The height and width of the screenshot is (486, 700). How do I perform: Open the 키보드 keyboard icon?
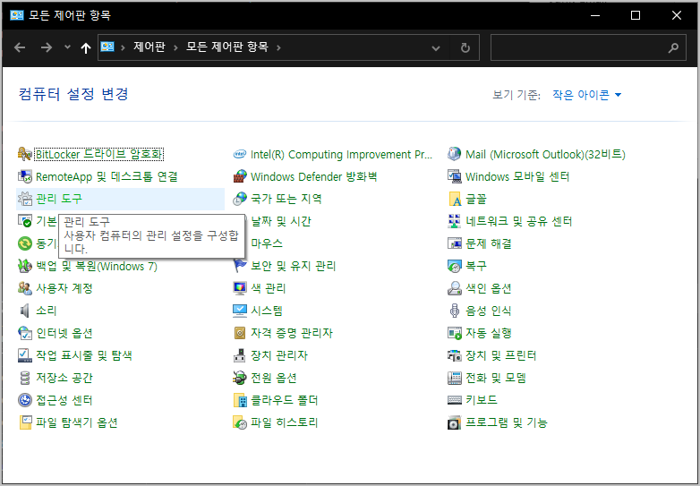454,400
